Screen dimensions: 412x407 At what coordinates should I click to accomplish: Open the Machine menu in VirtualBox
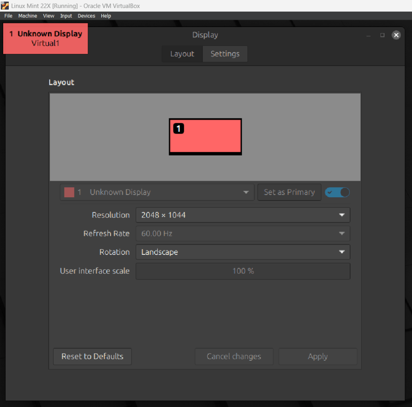27,16
